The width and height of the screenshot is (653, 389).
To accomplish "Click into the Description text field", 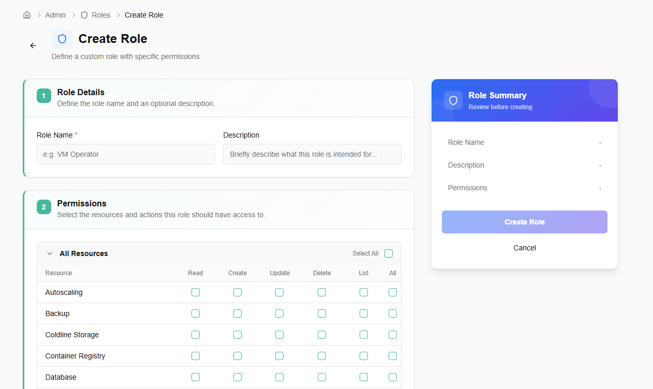I will (312, 154).
